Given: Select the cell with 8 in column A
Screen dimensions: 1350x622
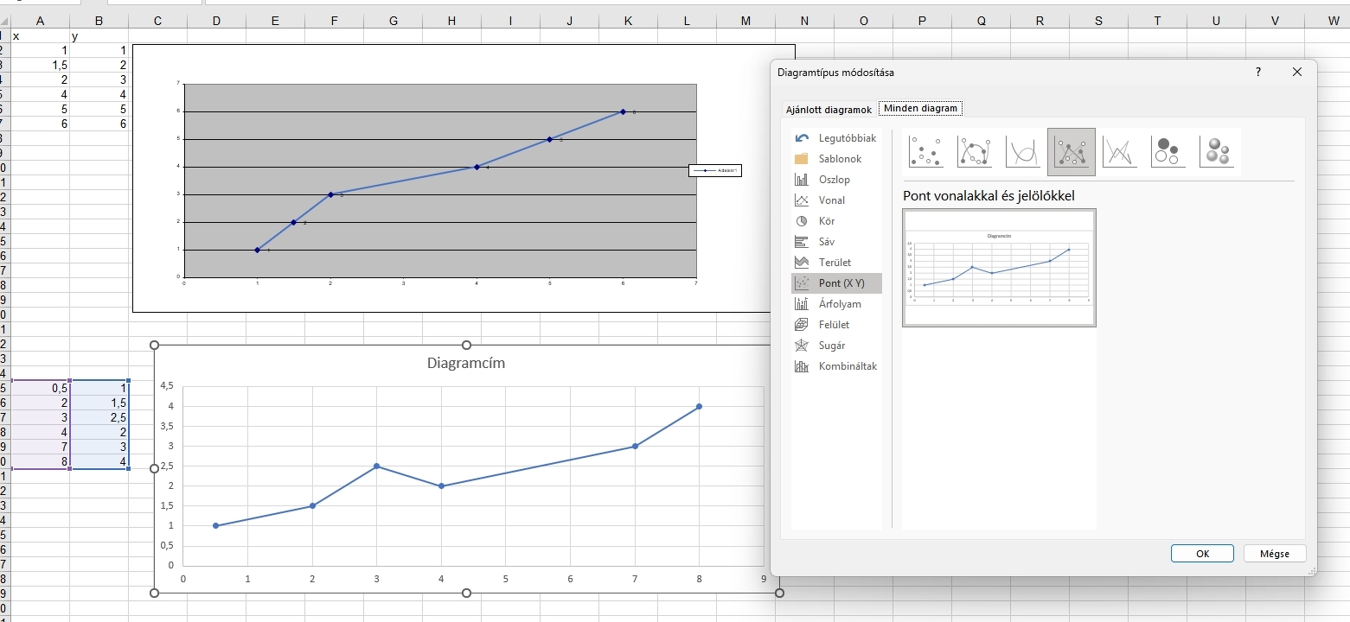Looking at the screenshot, I should pyautogui.click(x=40, y=462).
